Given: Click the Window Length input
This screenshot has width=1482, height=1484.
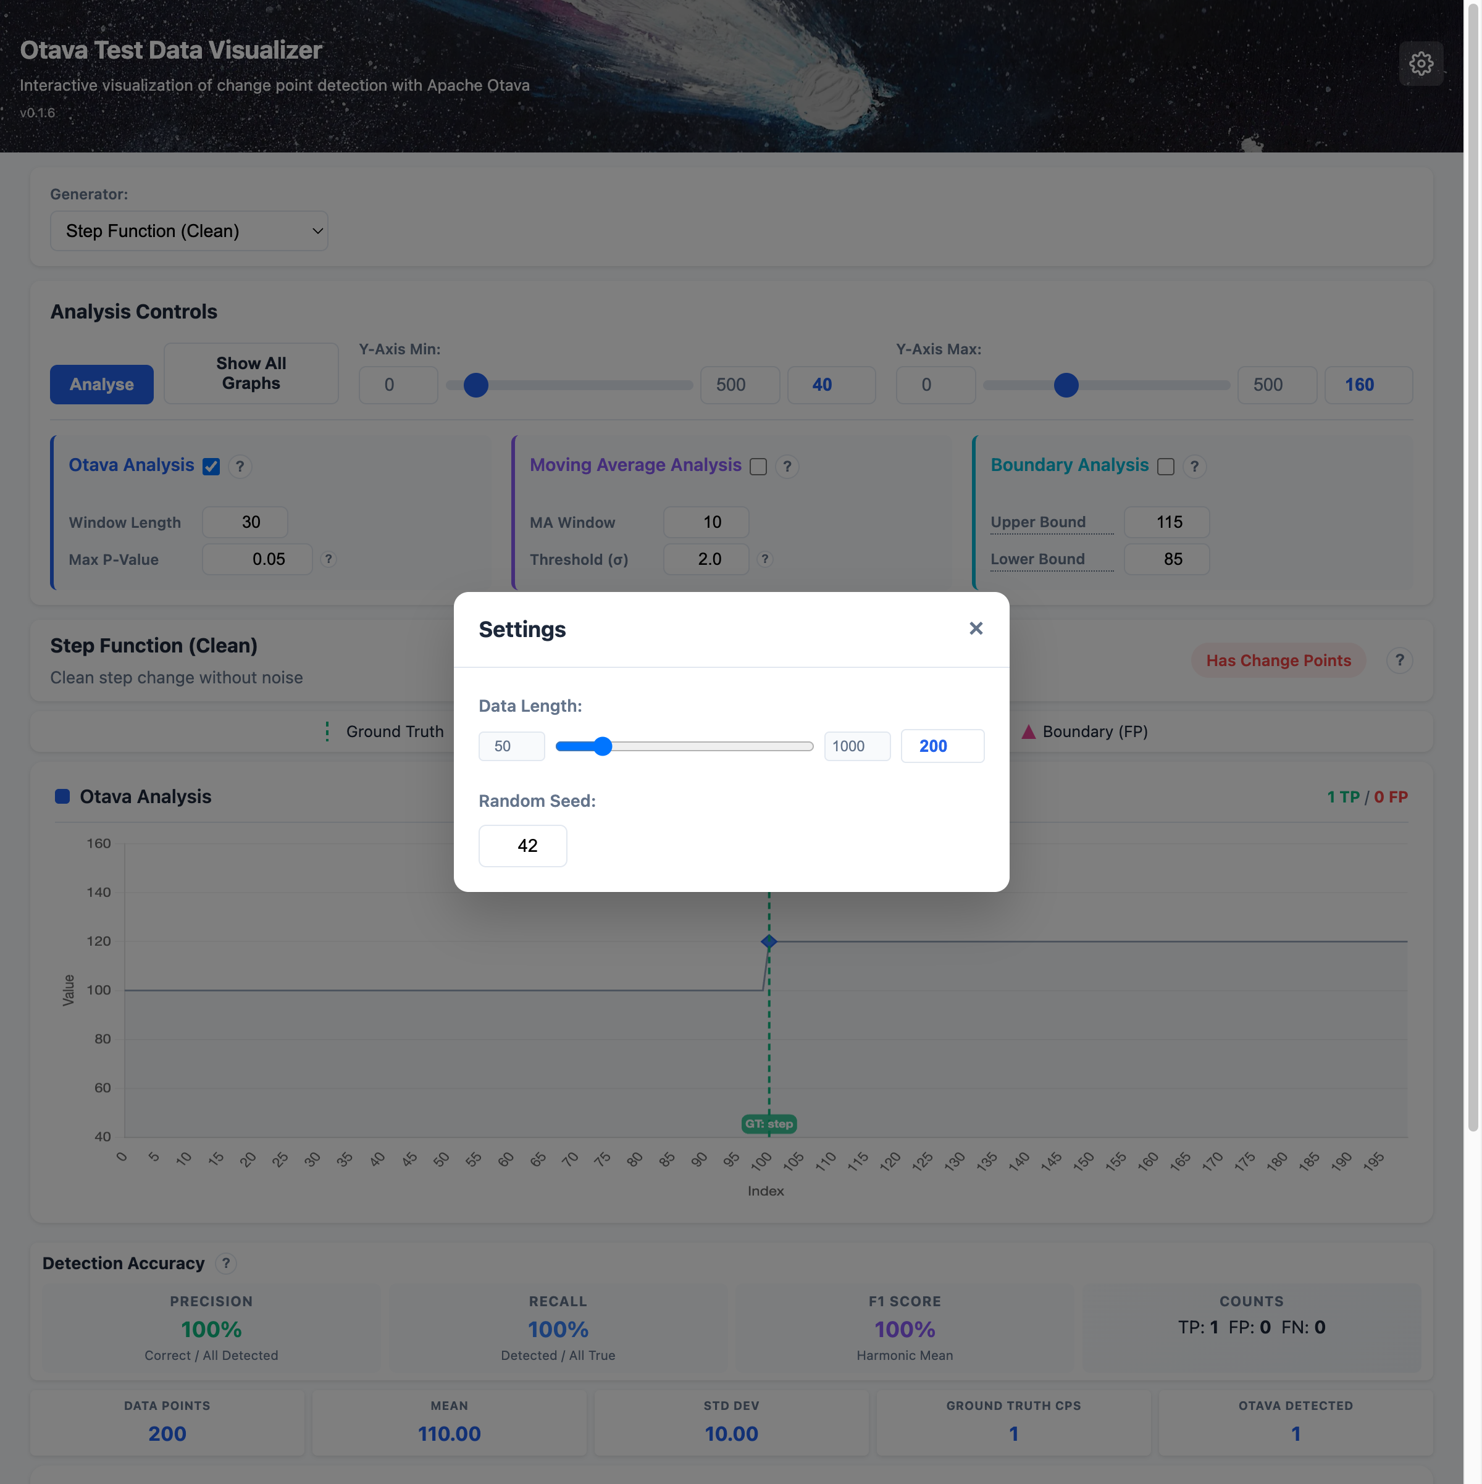Looking at the screenshot, I should [245, 522].
